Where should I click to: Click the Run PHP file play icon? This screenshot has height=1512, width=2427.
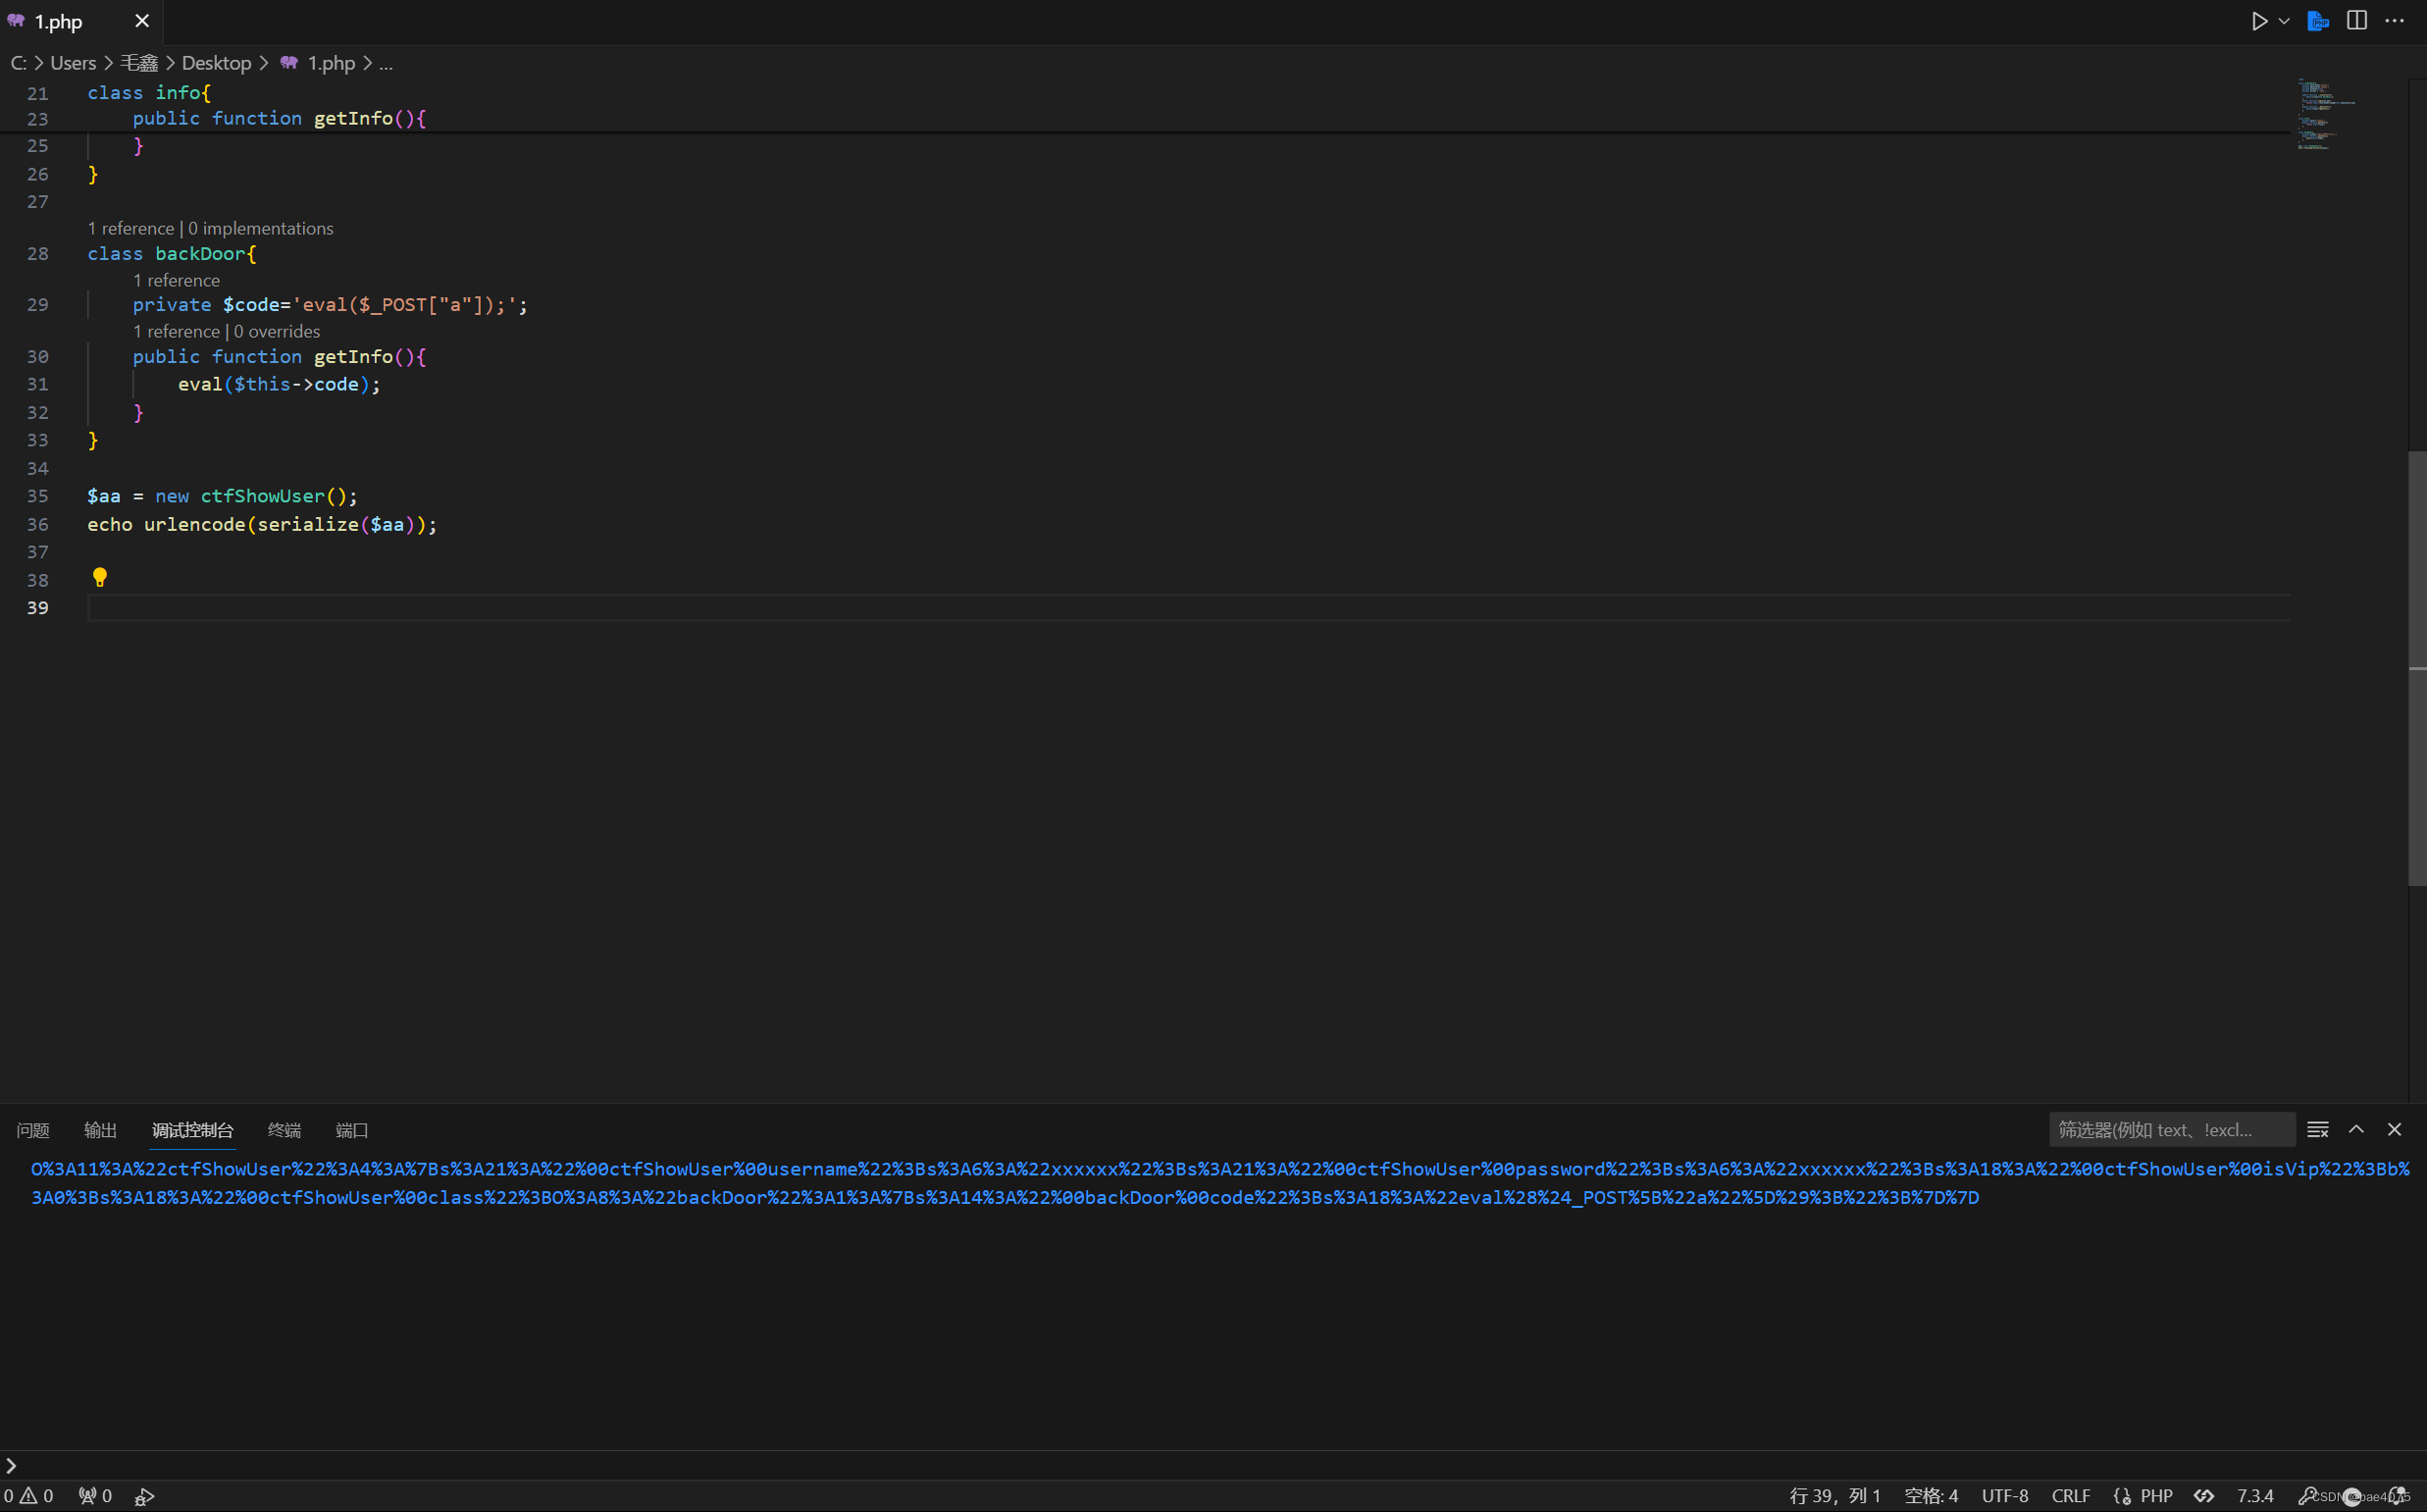pos(2259,21)
